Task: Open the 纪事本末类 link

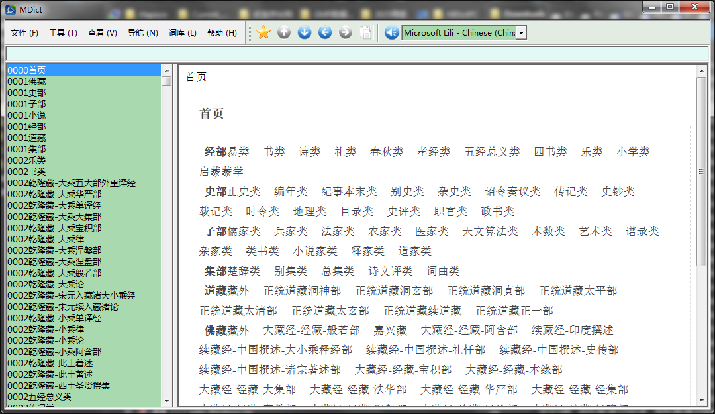Action: pos(349,191)
